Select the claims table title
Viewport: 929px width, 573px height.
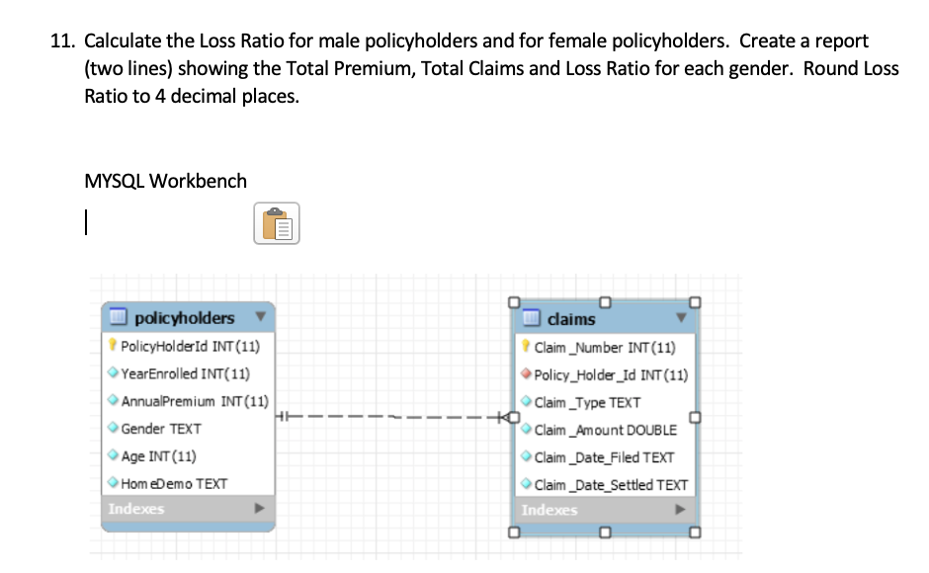point(571,319)
